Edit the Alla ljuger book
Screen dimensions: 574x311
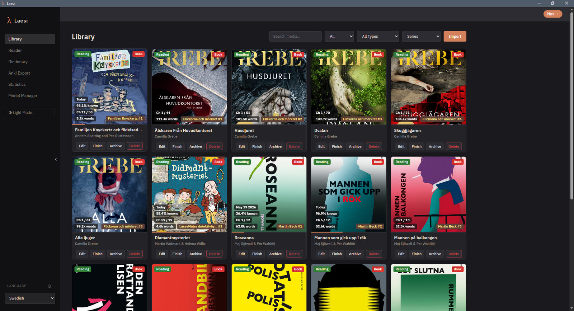(x=82, y=254)
